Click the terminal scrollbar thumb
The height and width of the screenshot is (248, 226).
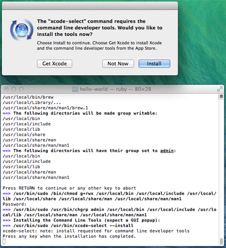point(221,242)
